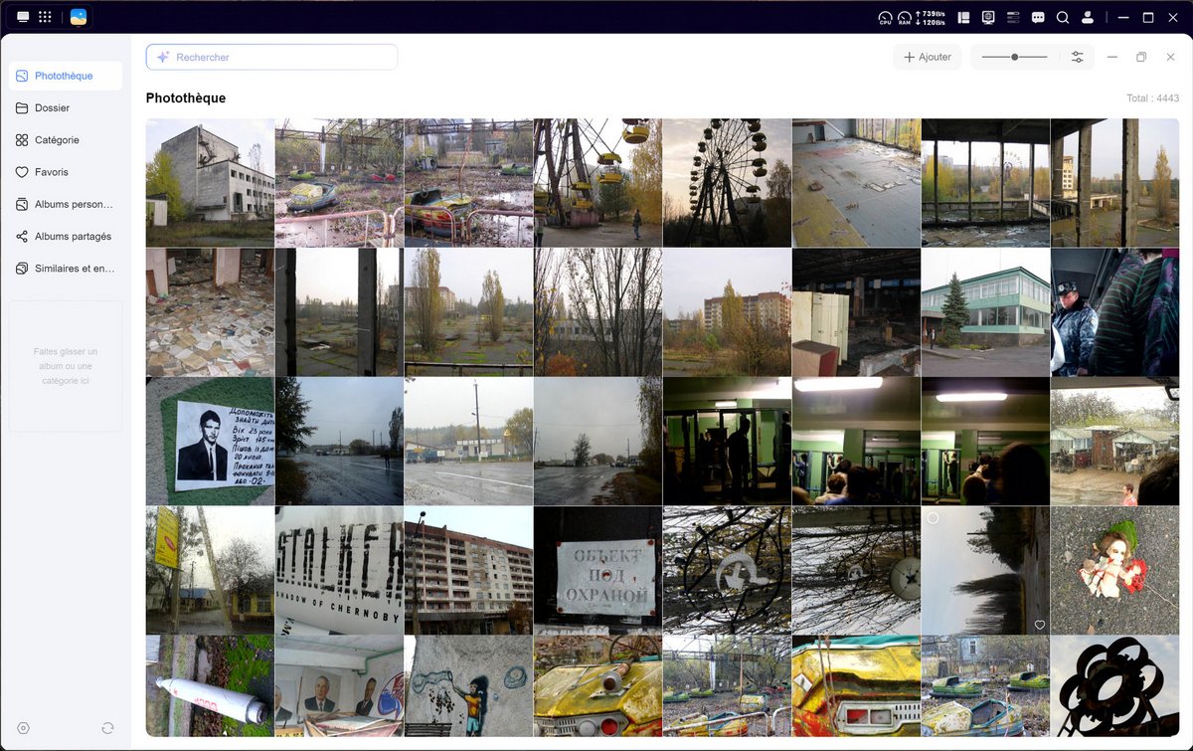Click the Photothèque heading text
Image resolution: width=1193 pixels, height=751 pixels.
click(186, 97)
